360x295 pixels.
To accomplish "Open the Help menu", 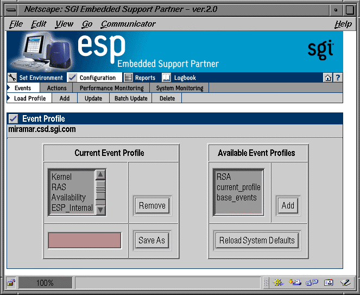I will click(343, 24).
